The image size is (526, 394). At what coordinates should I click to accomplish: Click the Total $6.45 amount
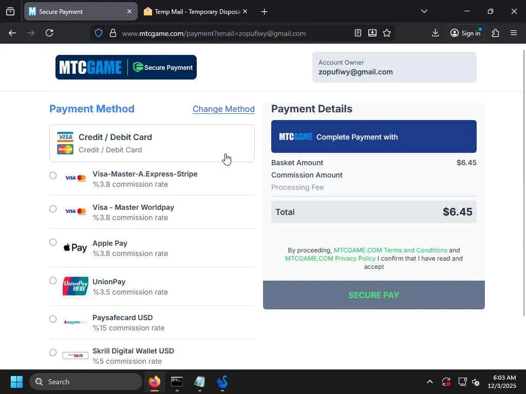point(457,212)
